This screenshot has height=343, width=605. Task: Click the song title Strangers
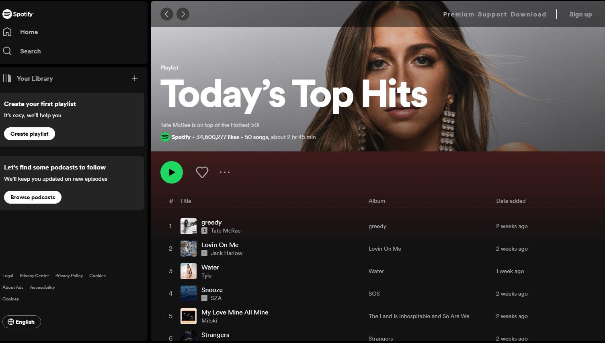pos(215,335)
